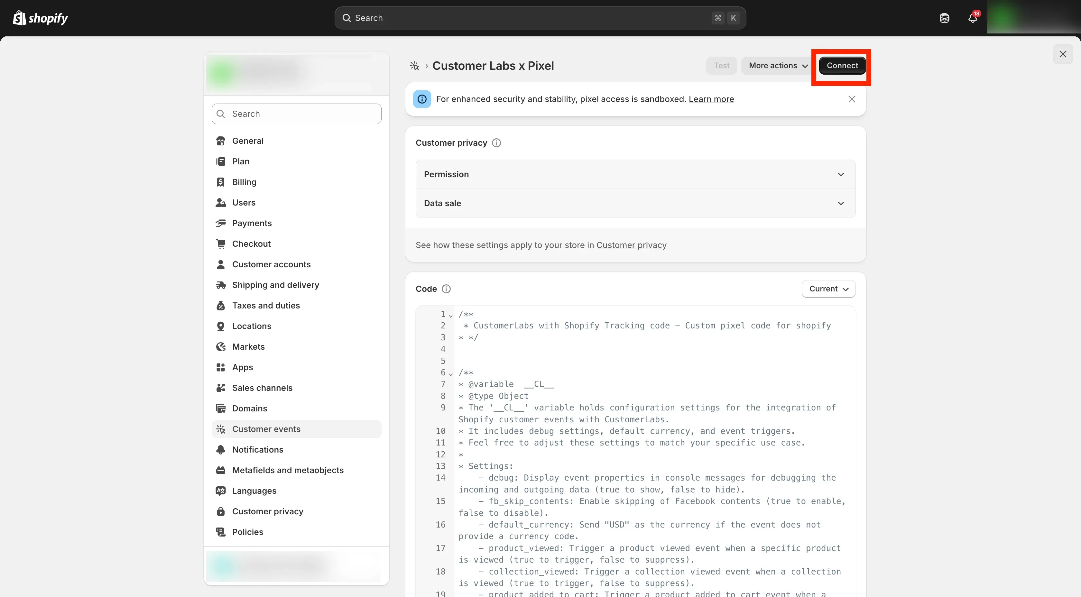Click the blurred store card at top of sidebar

296,73
